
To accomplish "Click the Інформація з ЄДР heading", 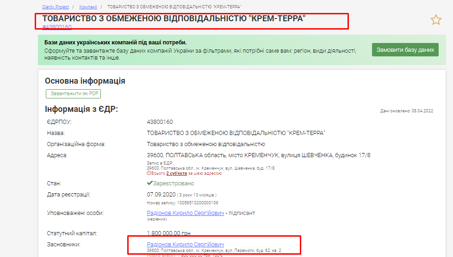I will pos(81,109).
